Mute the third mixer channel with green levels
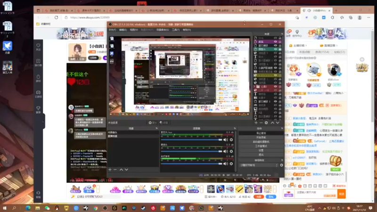 click(225, 163)
